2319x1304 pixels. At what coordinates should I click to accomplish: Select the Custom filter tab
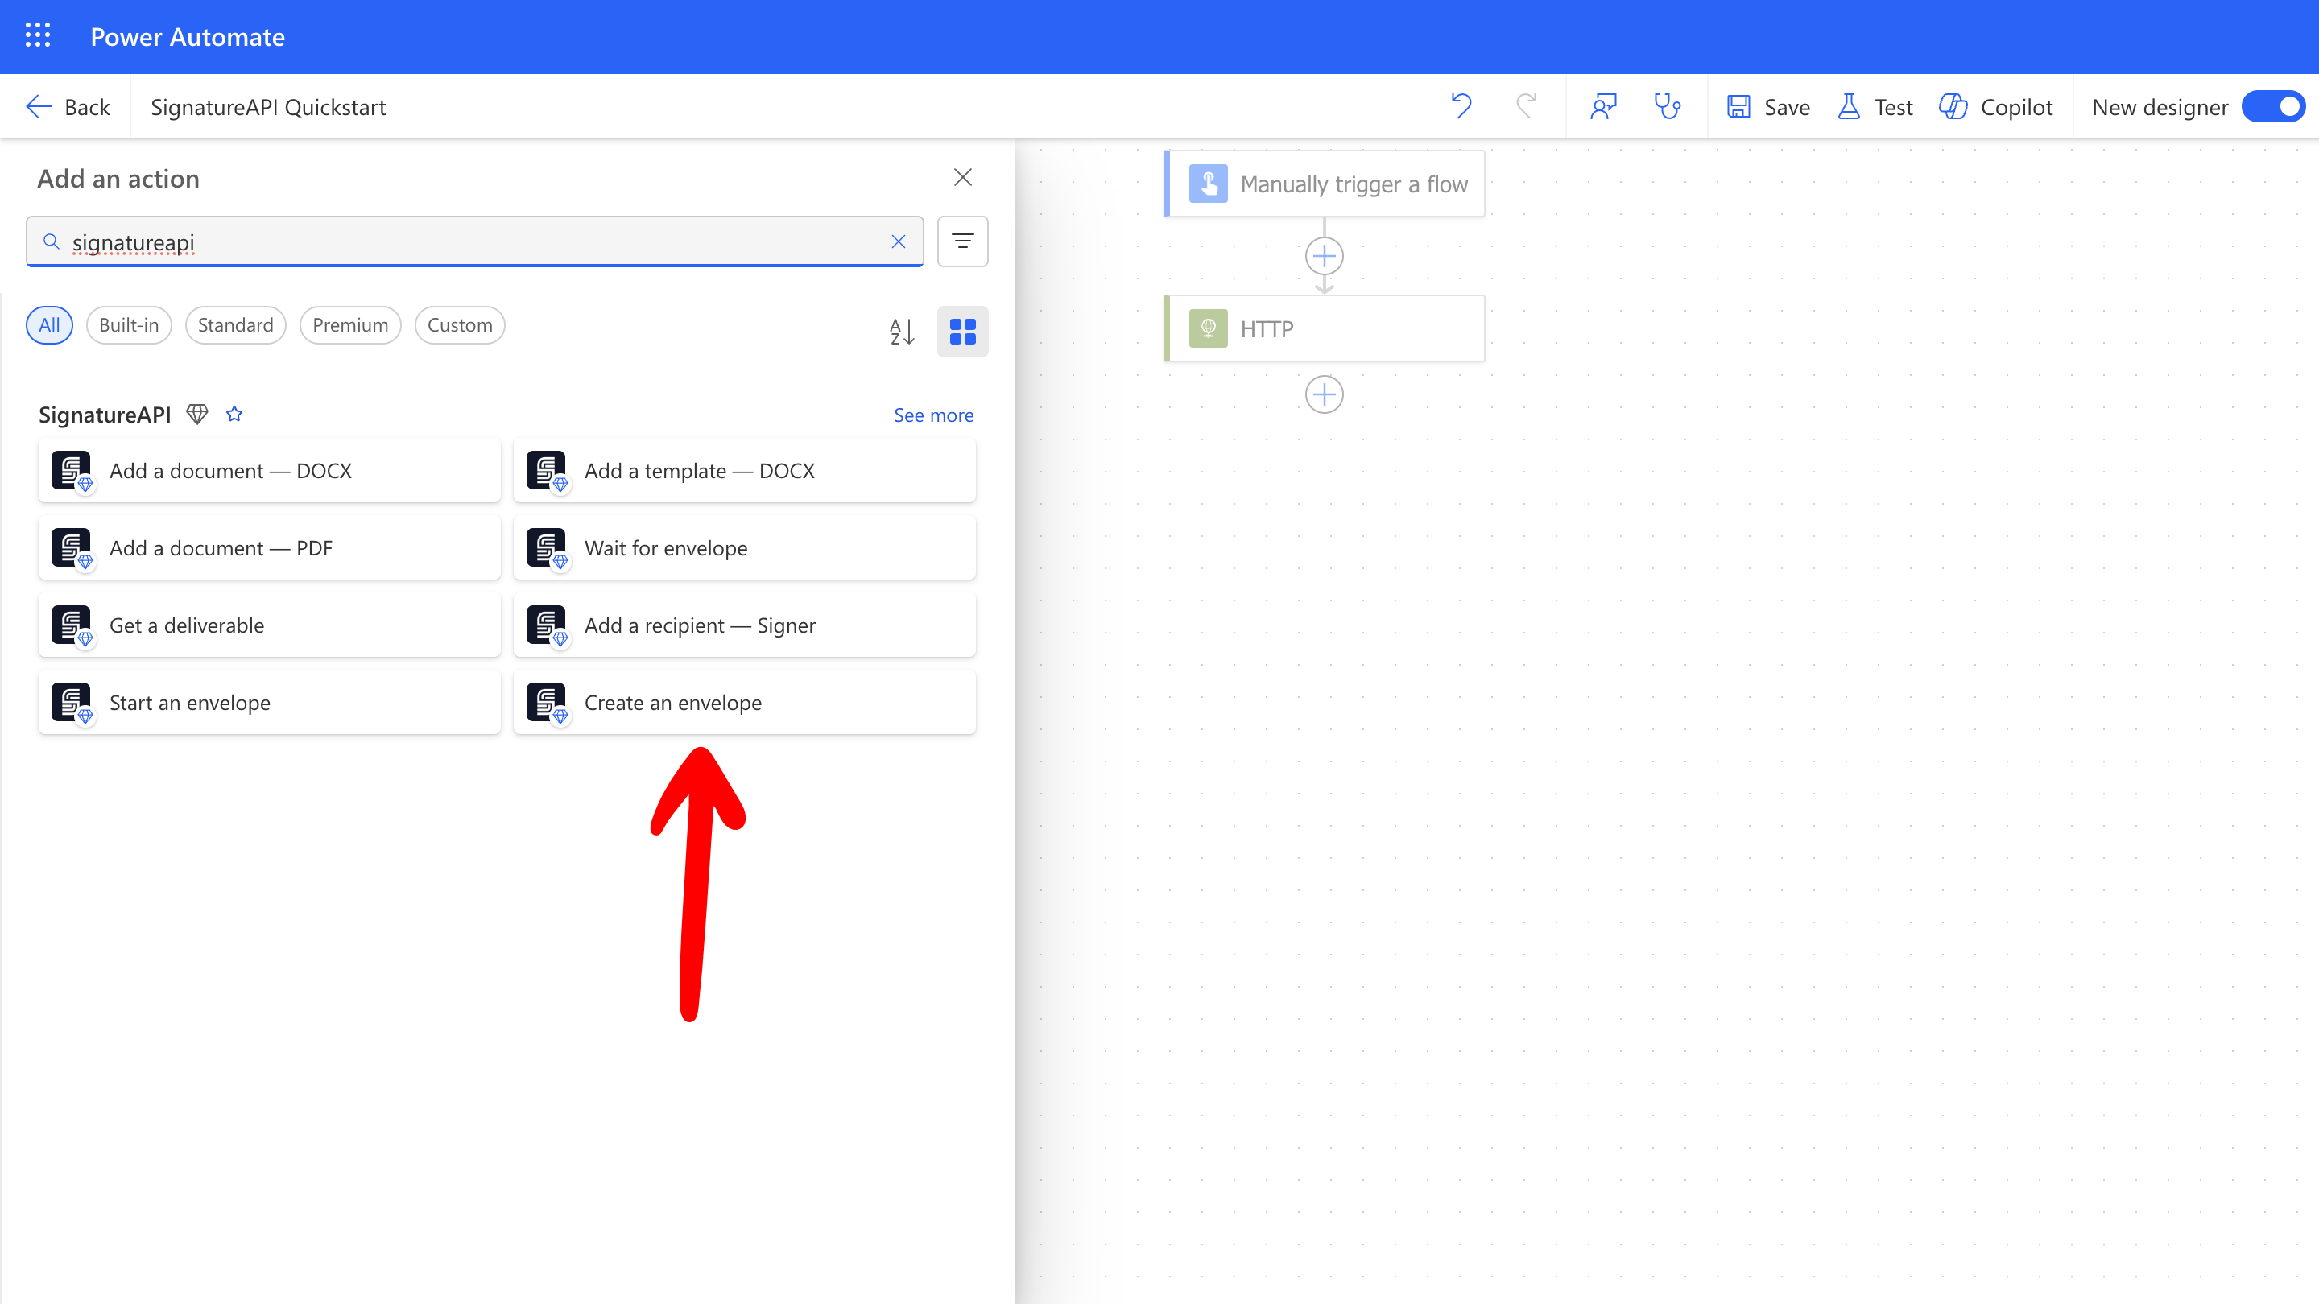click(459, 325)
